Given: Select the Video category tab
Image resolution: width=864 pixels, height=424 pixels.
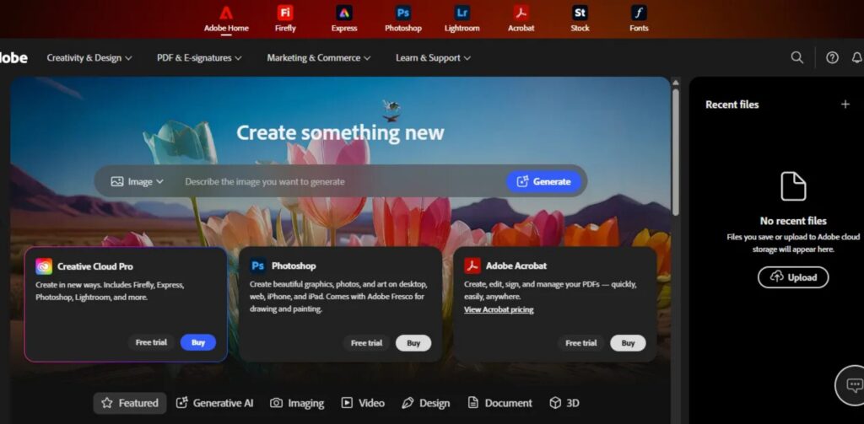Looking at the screenshot, I should click(x=363, y=403).
